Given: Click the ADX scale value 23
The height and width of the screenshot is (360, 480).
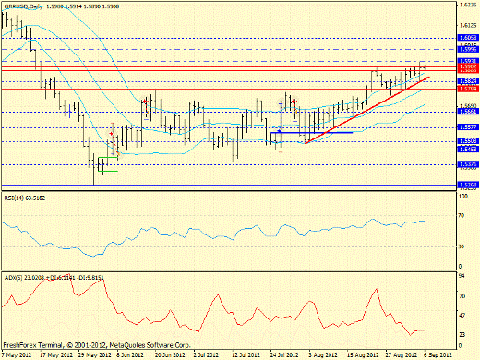Looking at the screenshot, I should [x=462, y=334].
